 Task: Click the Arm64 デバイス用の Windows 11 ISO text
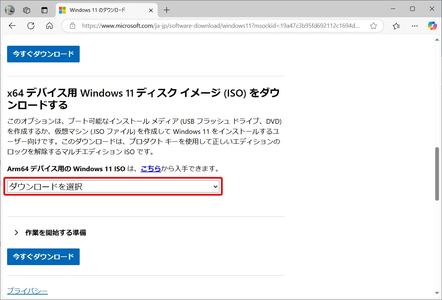coord(66,168)
